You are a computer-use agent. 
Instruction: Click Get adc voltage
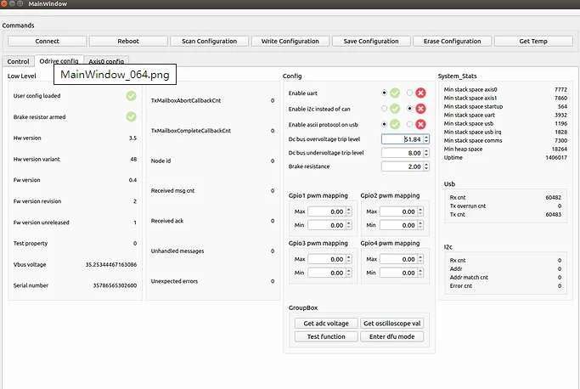pos(326,323)
